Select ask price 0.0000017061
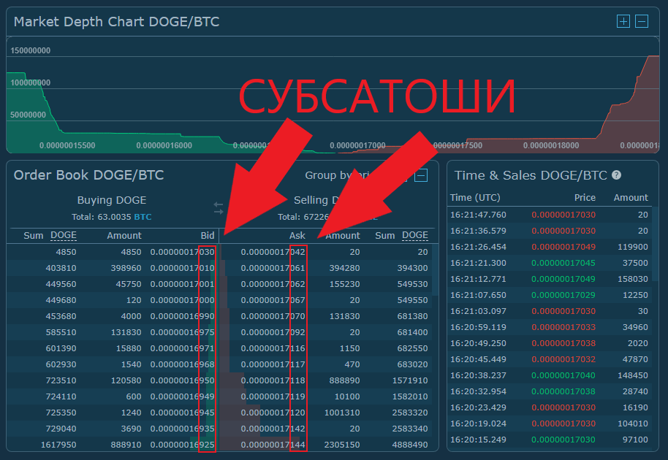 coord(273,268)
